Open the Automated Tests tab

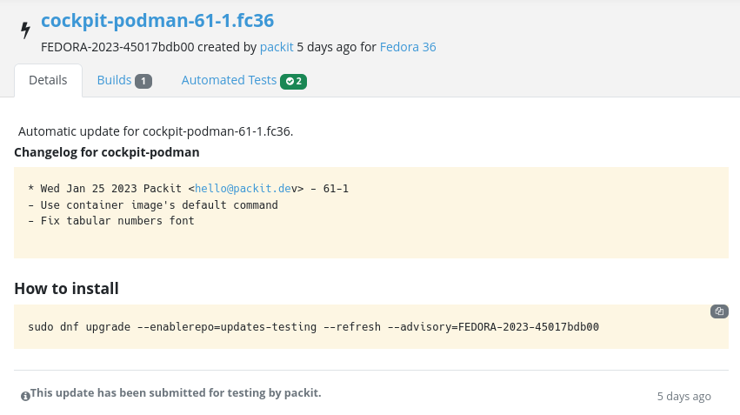pos(229,80)
